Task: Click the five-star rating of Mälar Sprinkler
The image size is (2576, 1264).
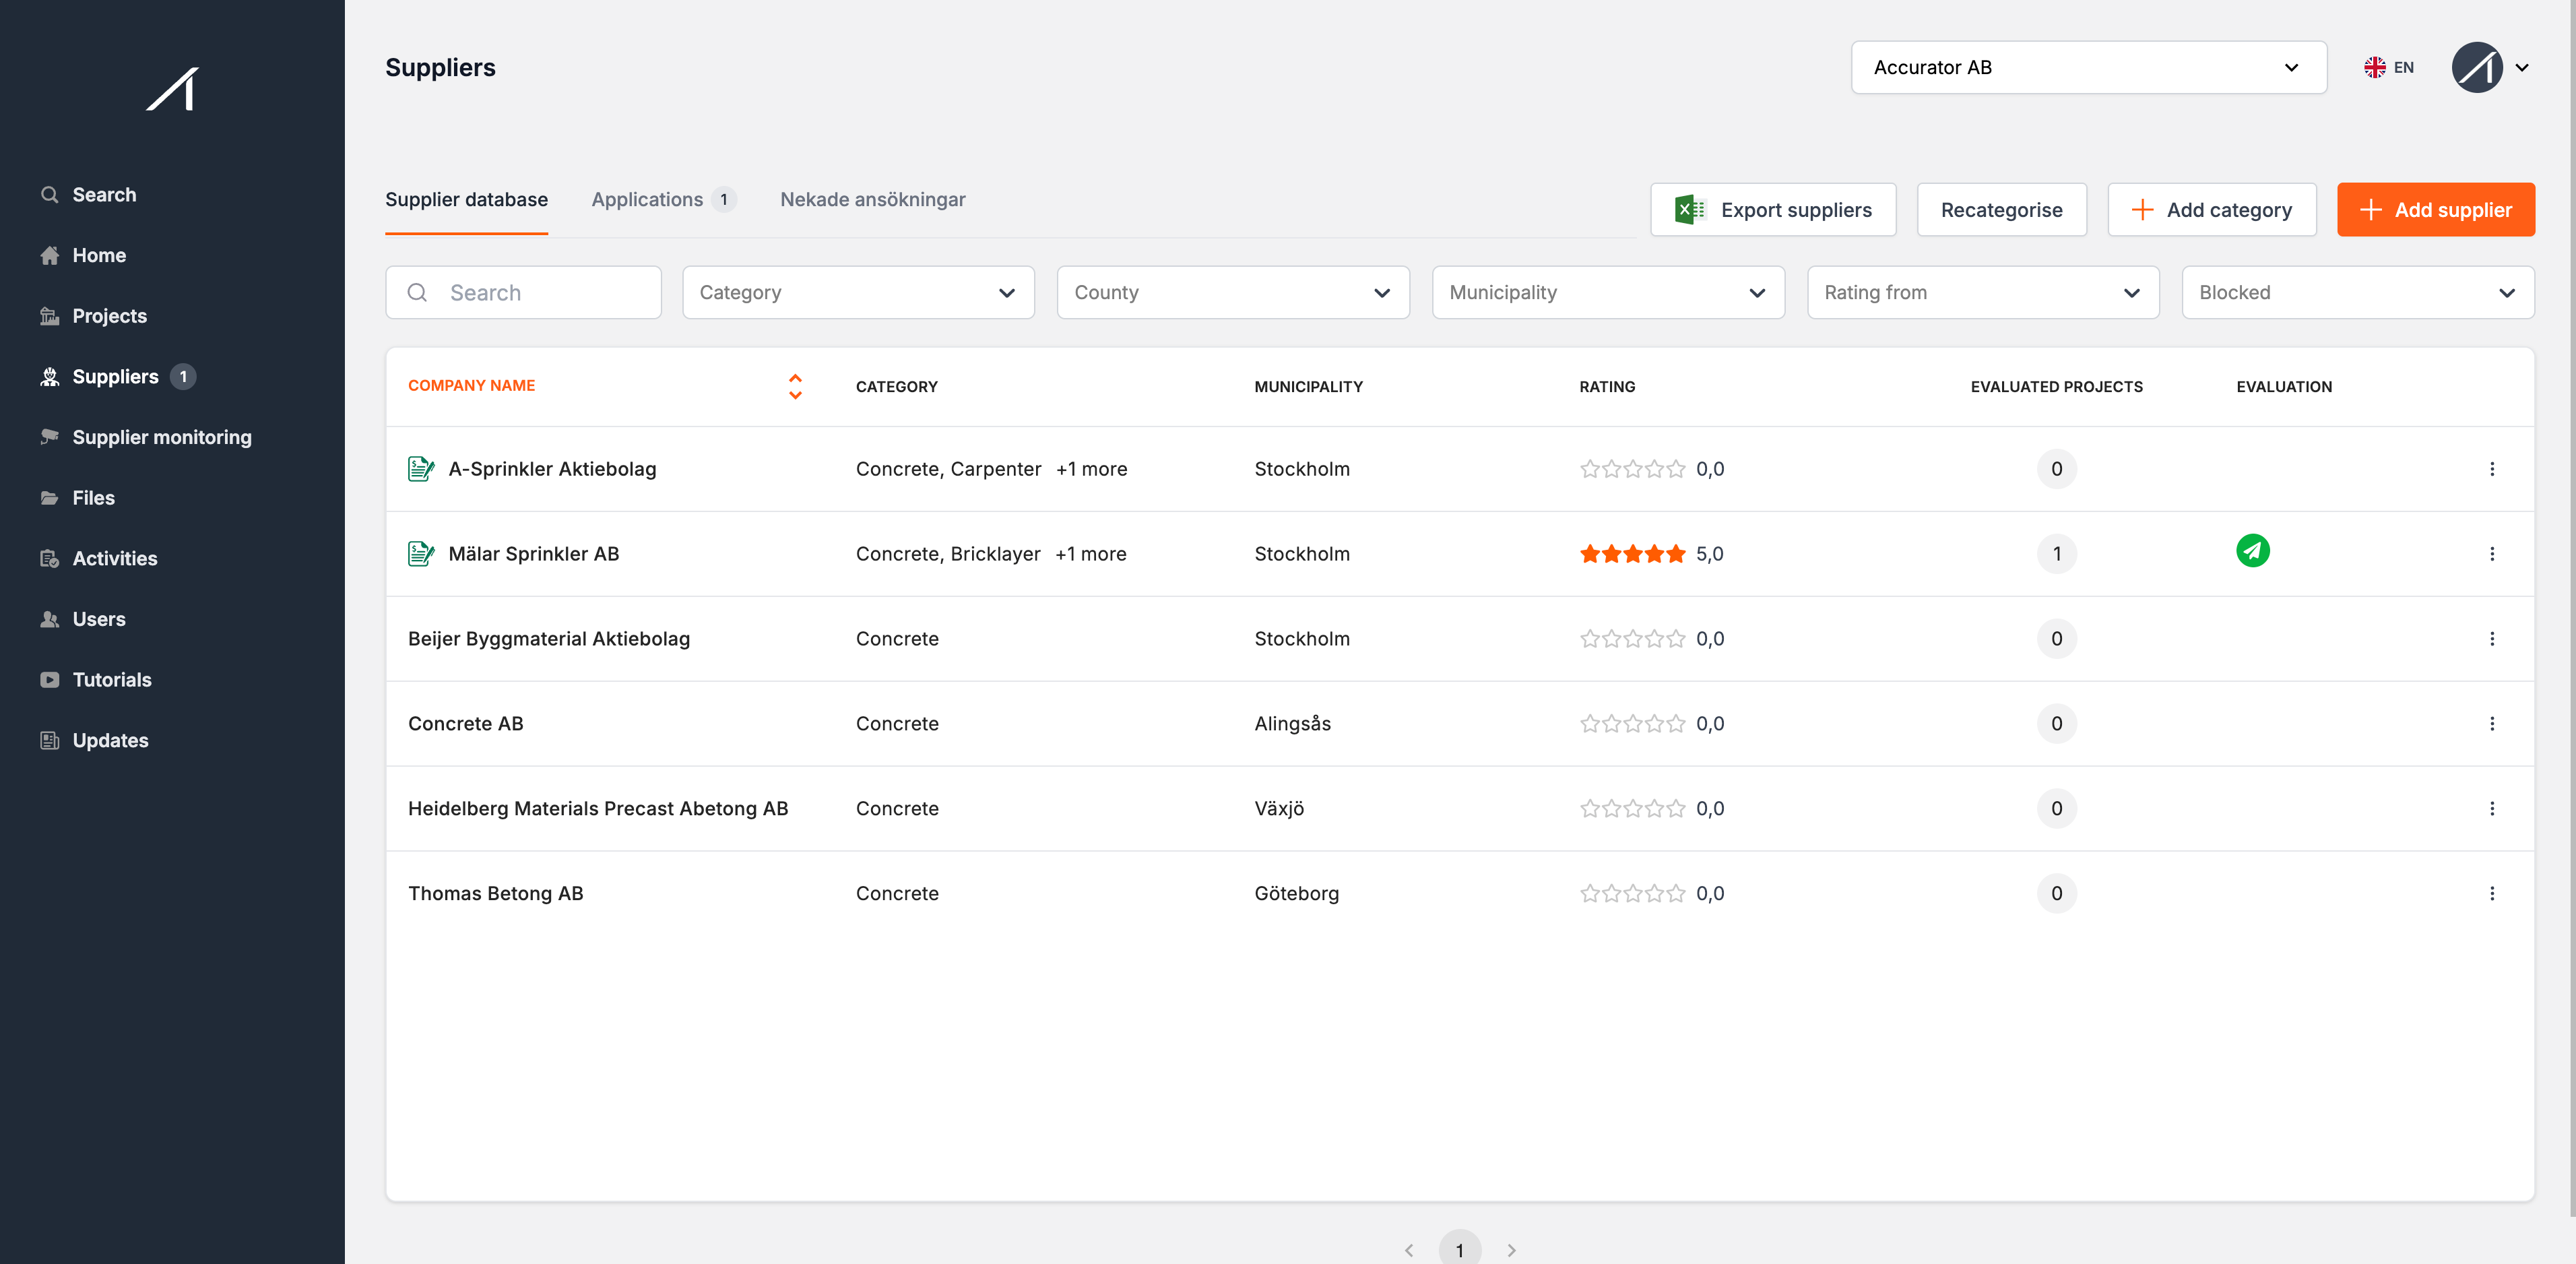Action: (1632, 554)
